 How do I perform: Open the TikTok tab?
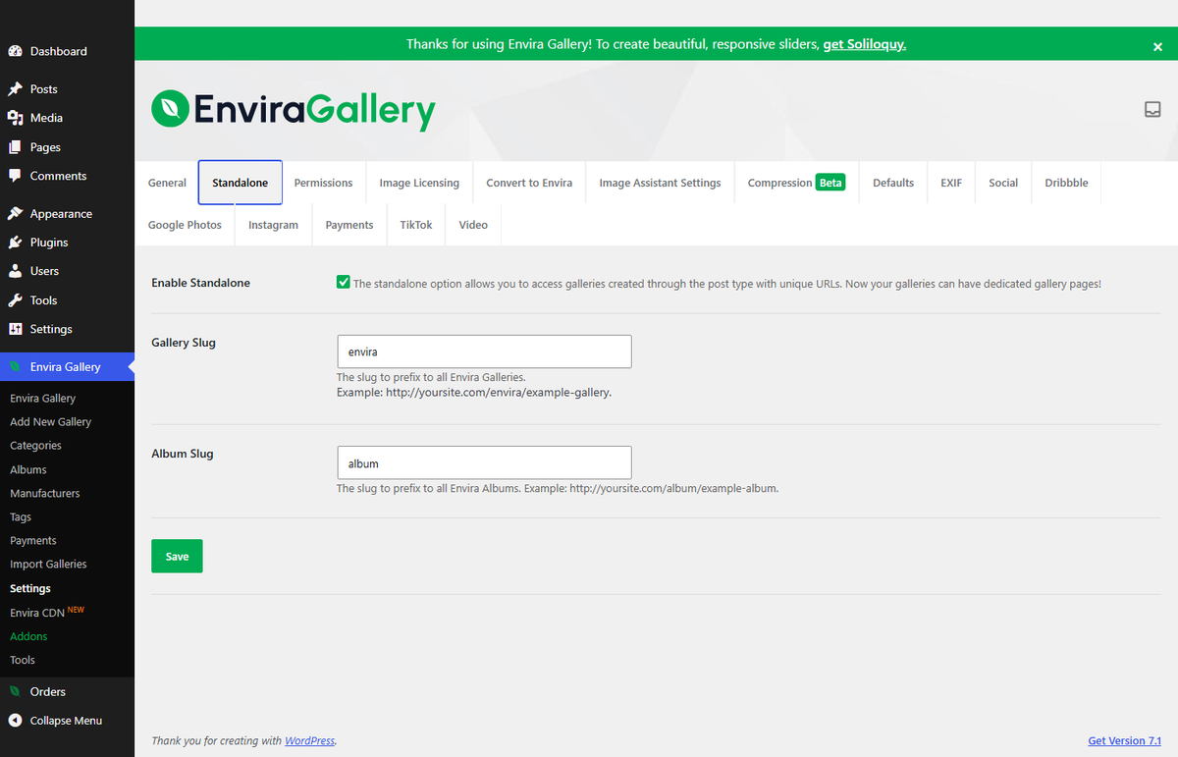coord(416,225)
